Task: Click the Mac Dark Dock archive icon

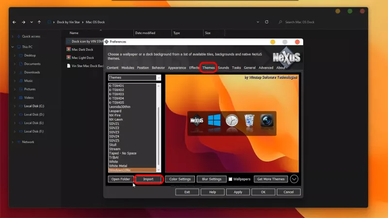Action: tap(68, 49)
